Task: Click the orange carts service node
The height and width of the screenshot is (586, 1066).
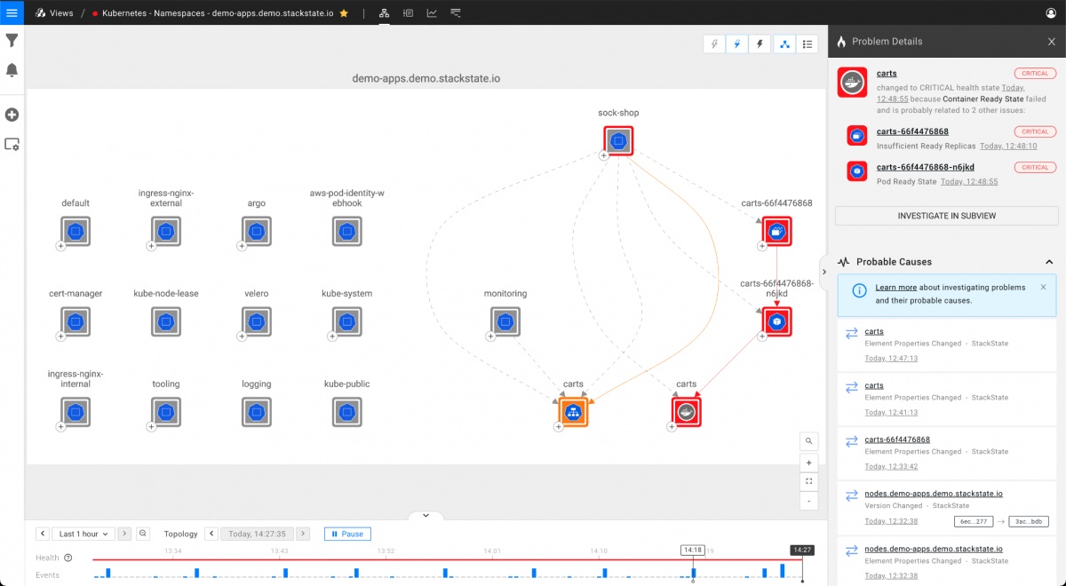Action: coord(574,411)
